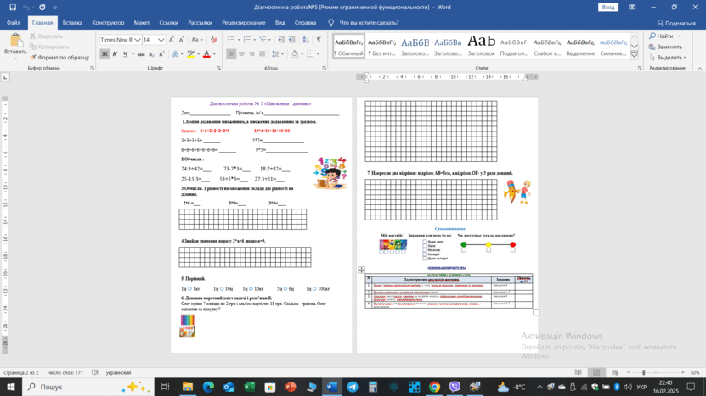Click the Поделиться share button
The image size is (706, 396).
[x=676, y=23]
